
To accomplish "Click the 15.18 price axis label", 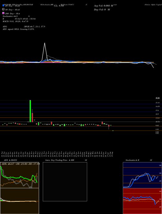I will coord(157,103).
